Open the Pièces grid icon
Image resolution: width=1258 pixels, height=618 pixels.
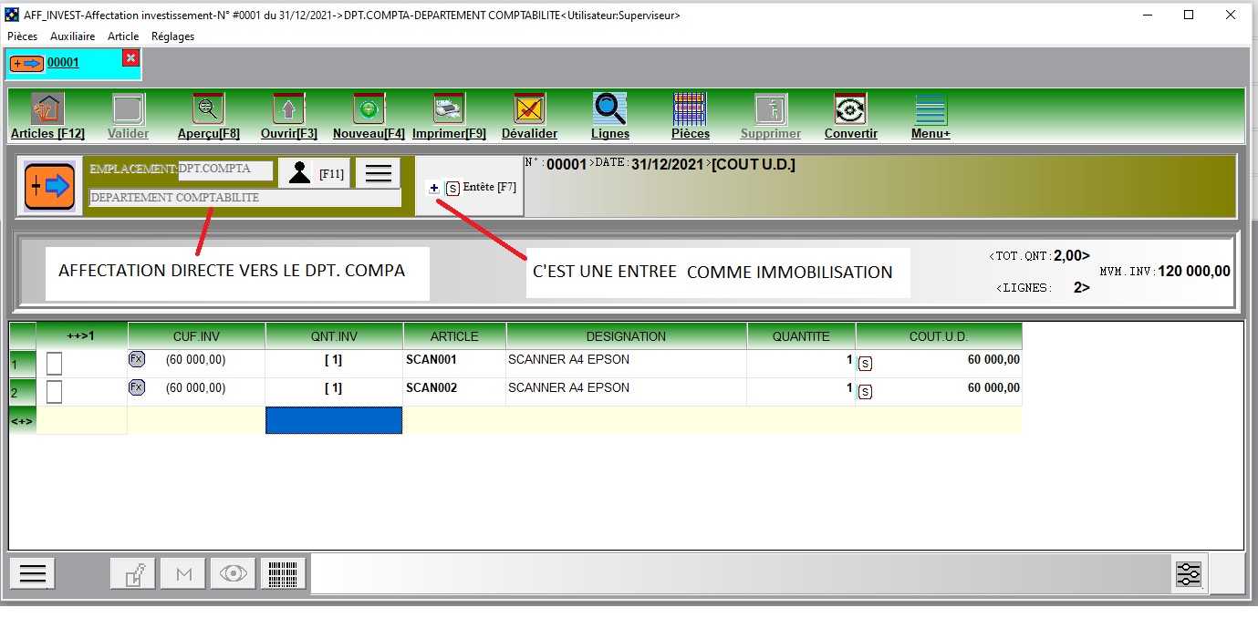690,110
